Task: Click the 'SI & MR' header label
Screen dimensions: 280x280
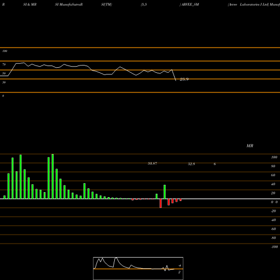Action: click(x=30, y=4)
